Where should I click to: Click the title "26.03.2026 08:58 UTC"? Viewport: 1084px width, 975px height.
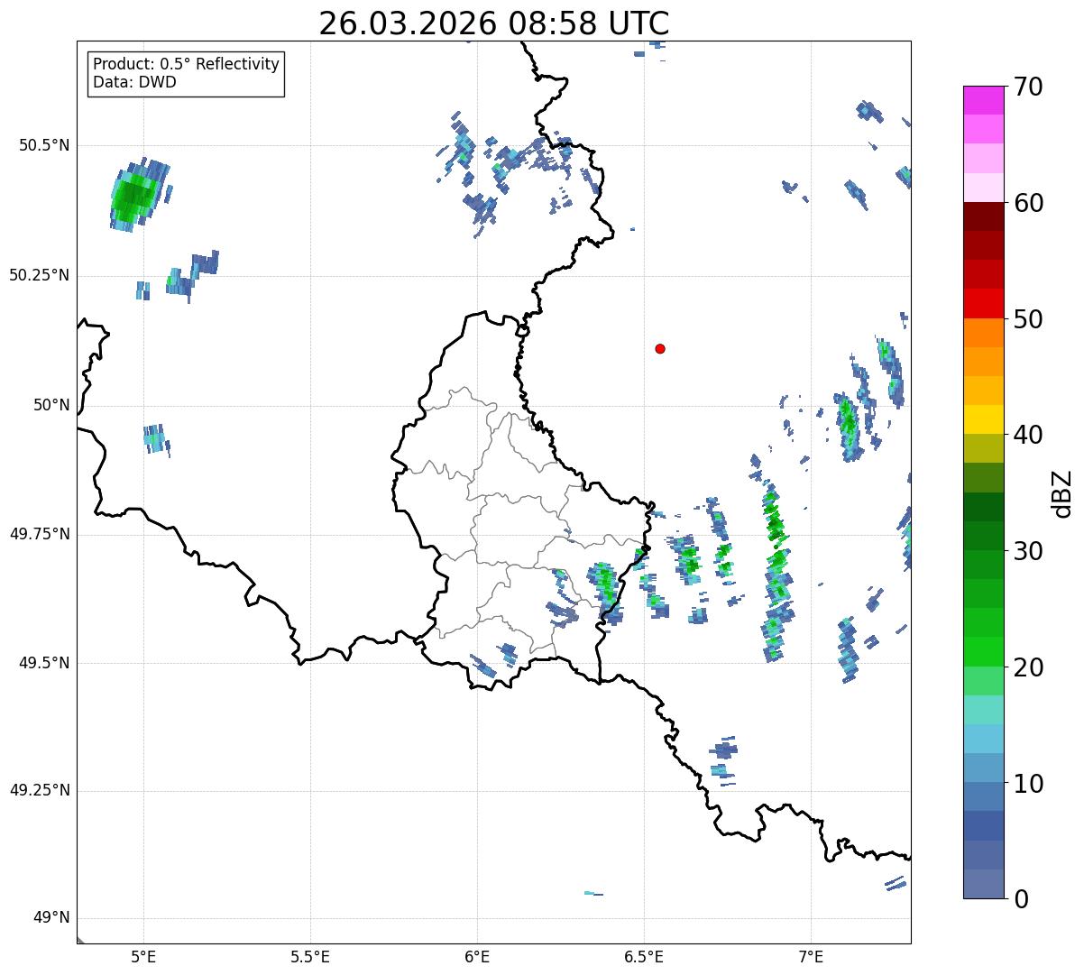coord(494,23)
